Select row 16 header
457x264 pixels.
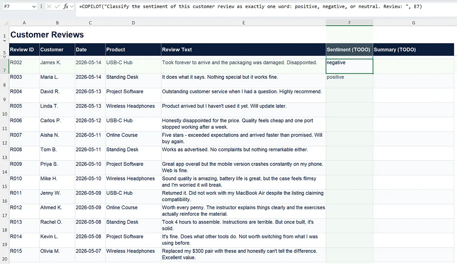coord(4,197)
